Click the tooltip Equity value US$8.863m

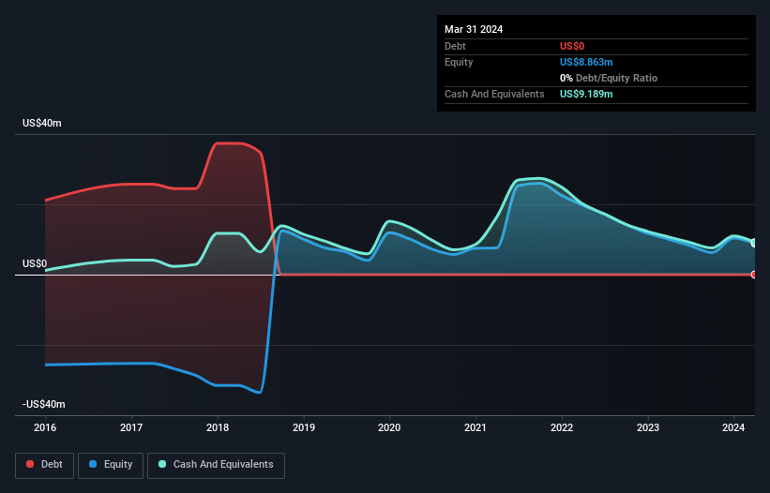pyautogui.click(x=586, y=62)
